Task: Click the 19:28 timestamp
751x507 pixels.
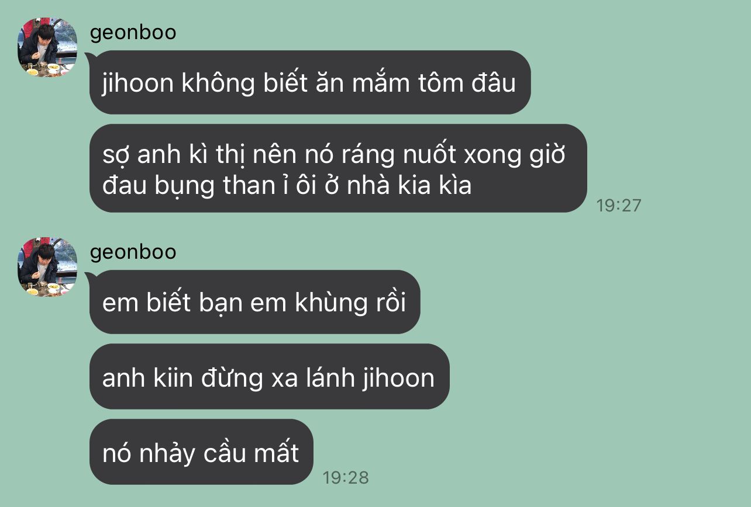Action: (x=346, y=477)
